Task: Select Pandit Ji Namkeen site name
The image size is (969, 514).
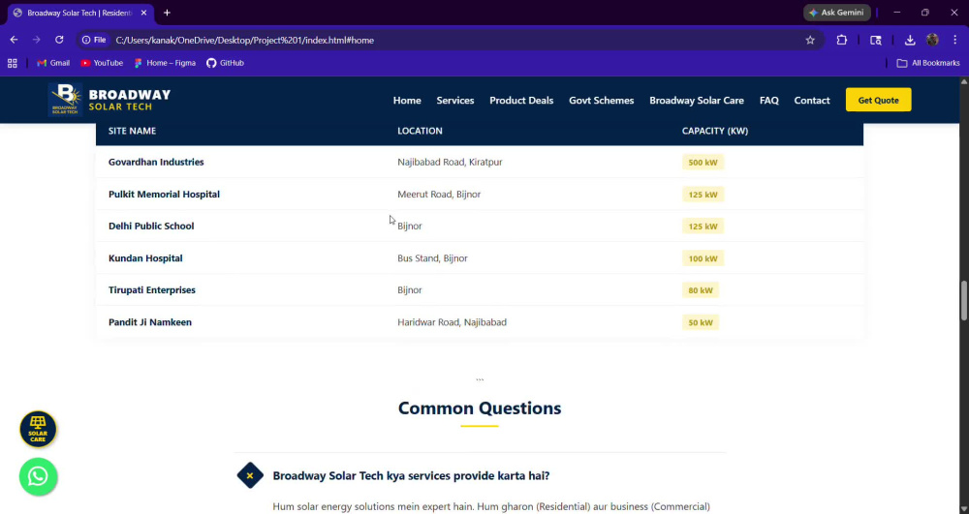Action: 149,322
